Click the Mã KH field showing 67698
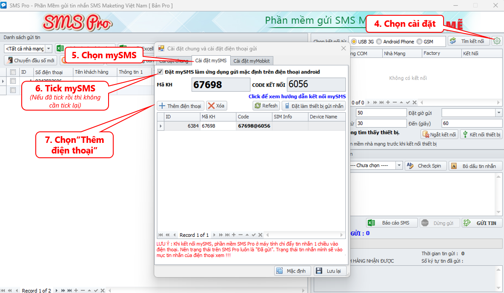 point(220,85)
